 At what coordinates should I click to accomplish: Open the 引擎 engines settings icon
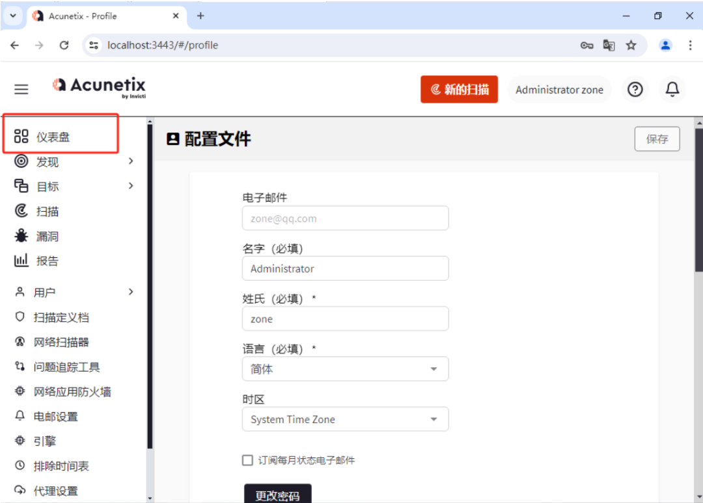point(19,441)
